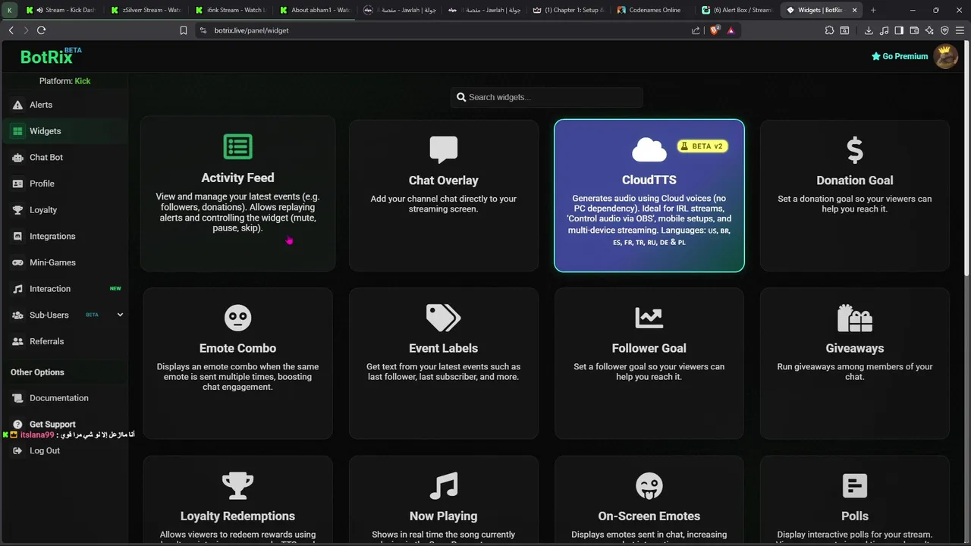Viewport: 971px width, 546px height.
Task: Open the Chat Overlay title
Action: click(x=444, y=180)
